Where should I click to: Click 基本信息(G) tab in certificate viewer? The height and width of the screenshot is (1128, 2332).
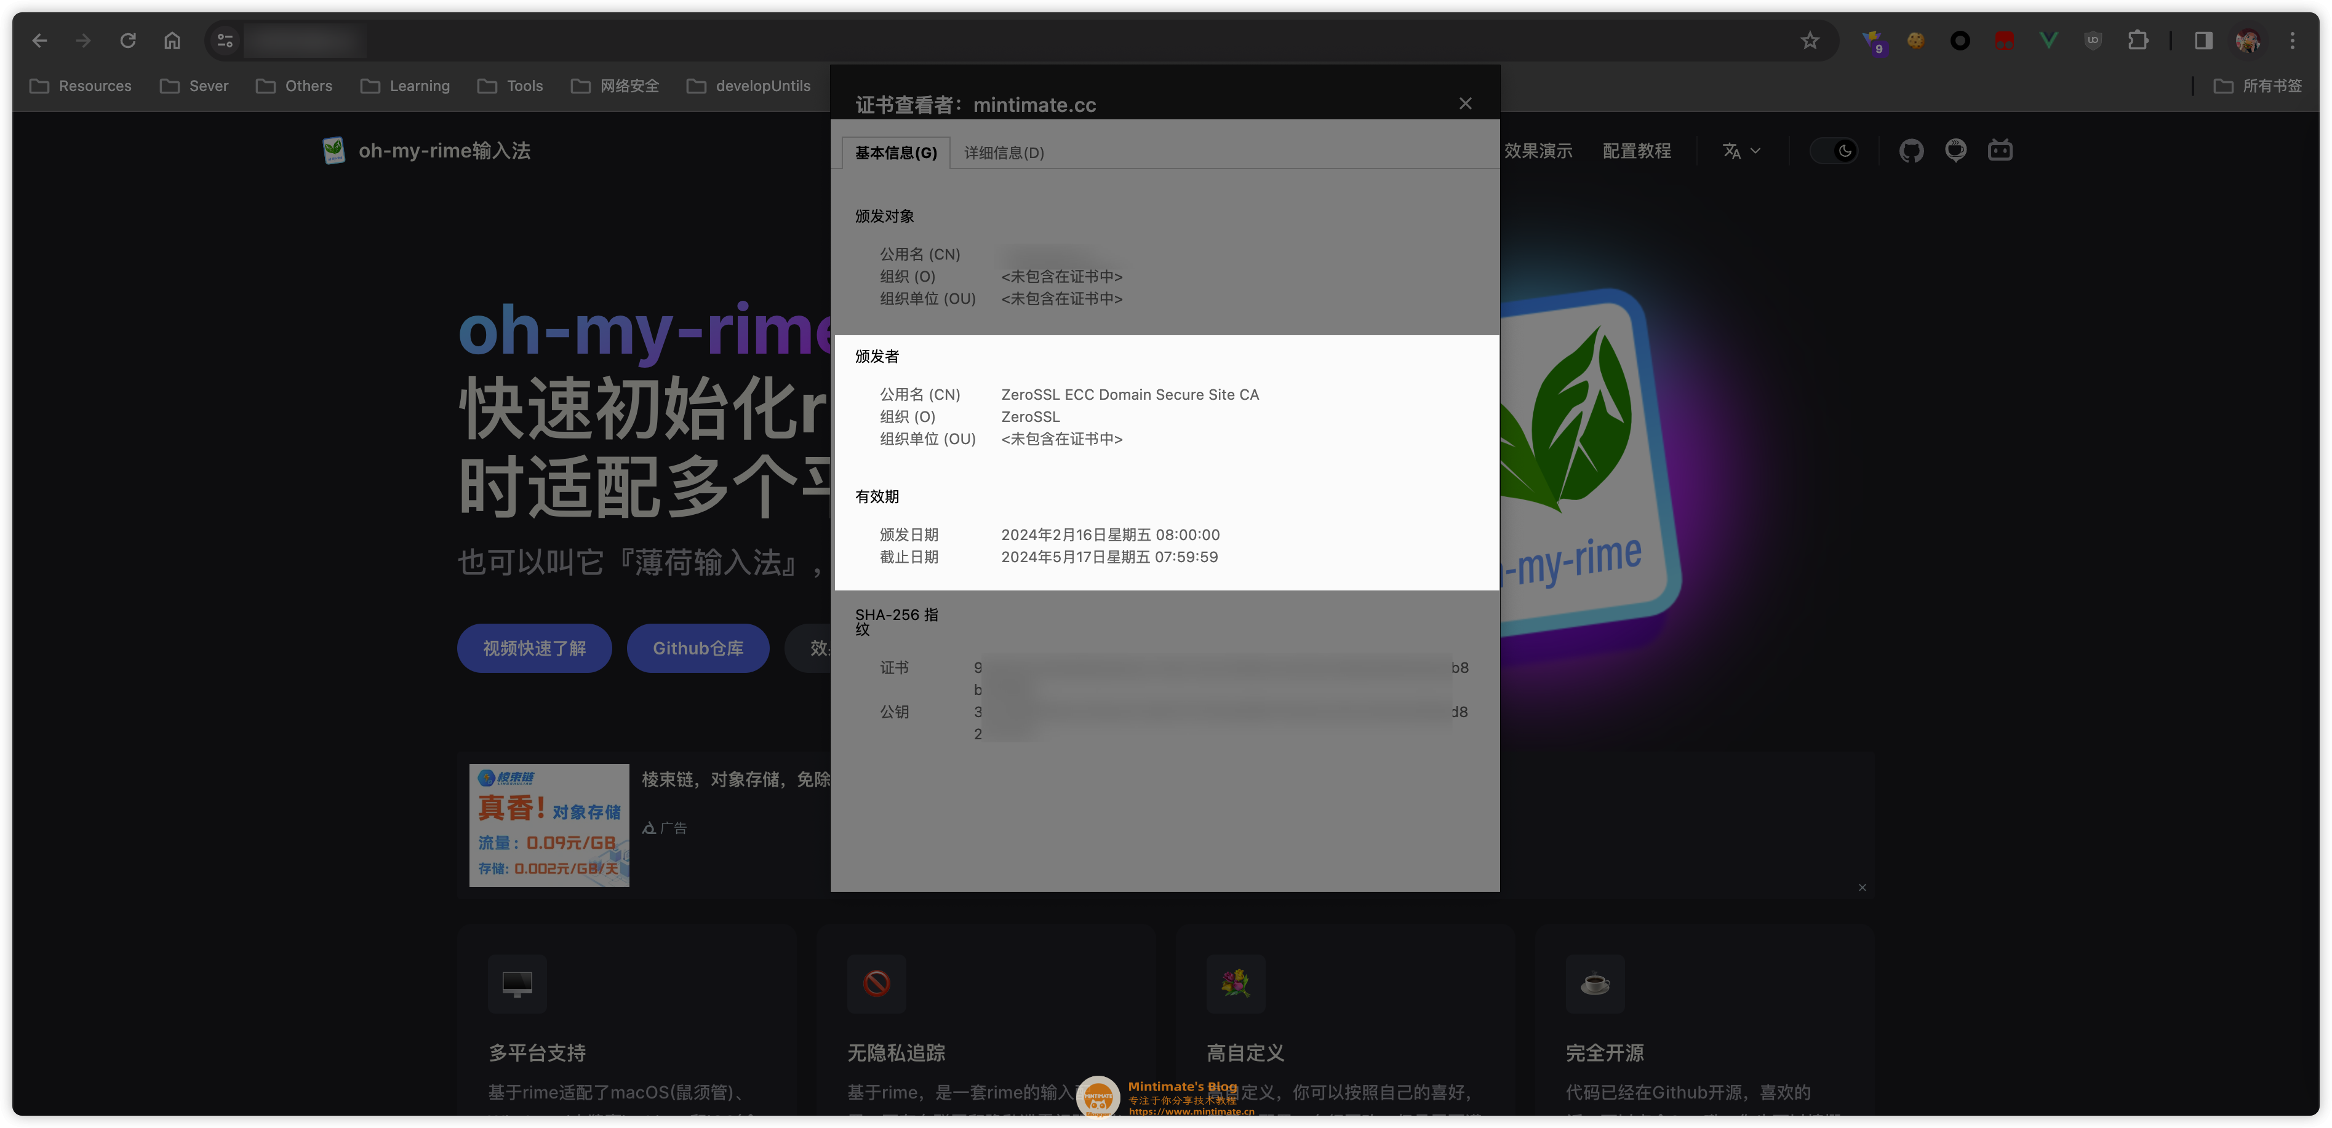tap(895, 153)
